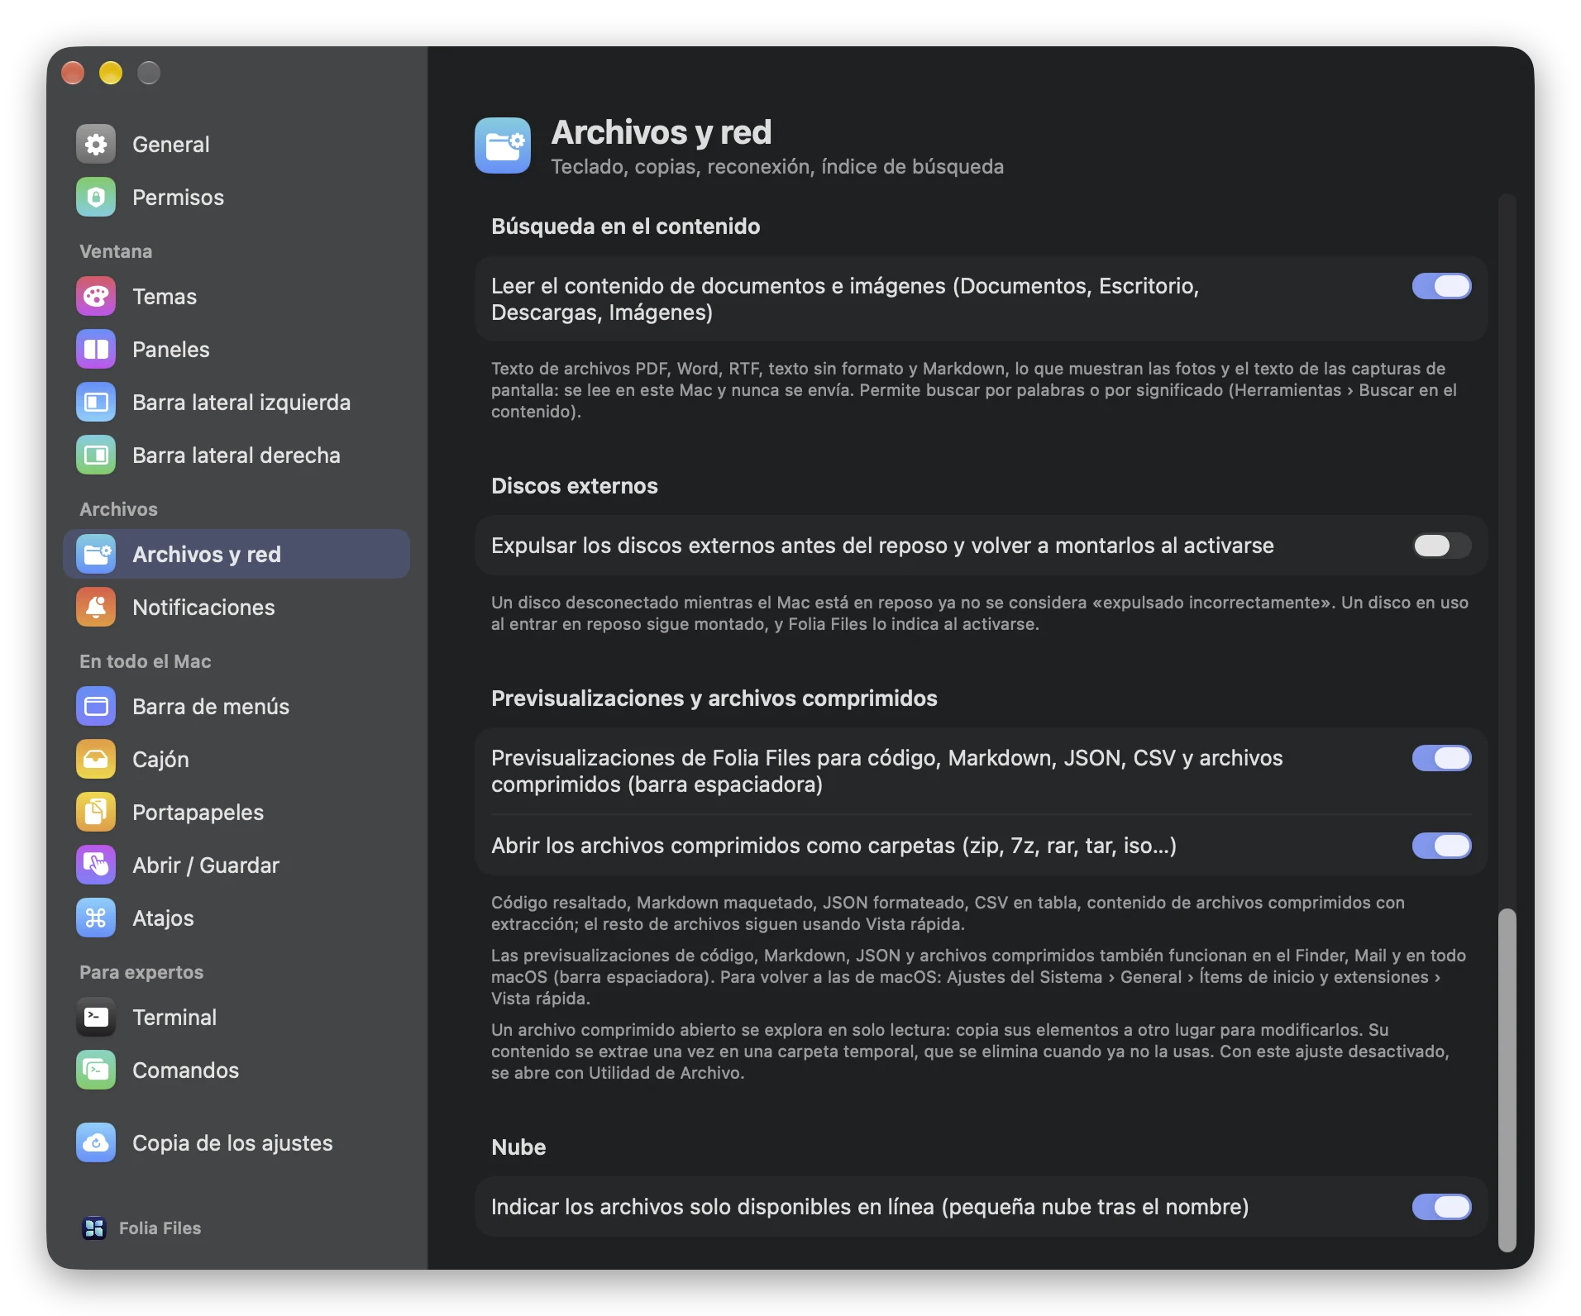Go to the Notificaciones section label

coord(203,608)
